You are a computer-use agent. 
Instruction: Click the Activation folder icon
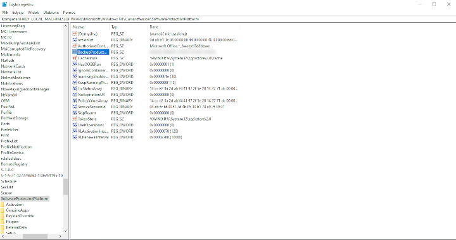[3, 205]
